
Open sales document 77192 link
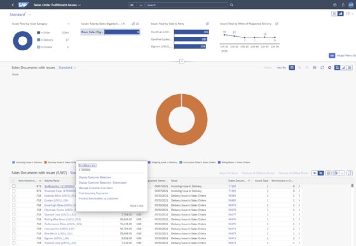232,186
